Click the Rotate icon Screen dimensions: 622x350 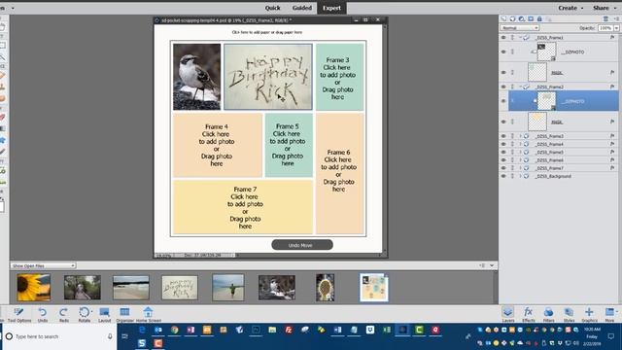pyautogui.click(x=85, y=314)
